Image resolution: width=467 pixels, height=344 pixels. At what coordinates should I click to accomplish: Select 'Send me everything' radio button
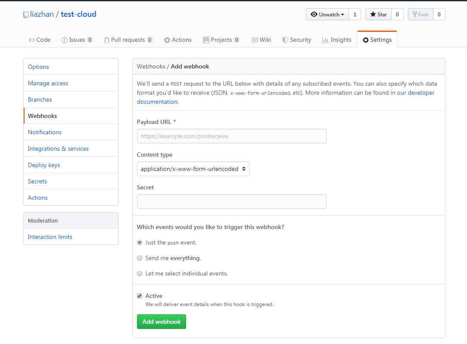(x=140, y=258)
